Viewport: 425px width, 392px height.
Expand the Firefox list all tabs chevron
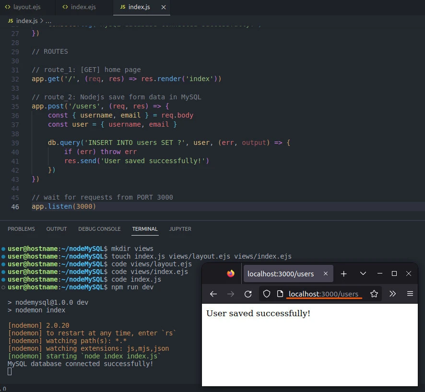[363, 273]
